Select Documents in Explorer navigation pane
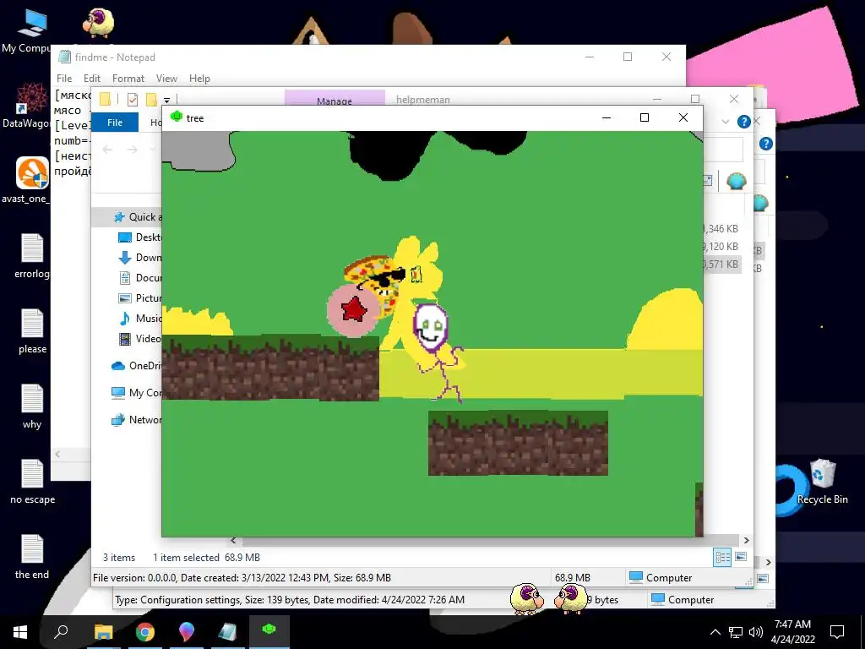This screenshot has width=865, height=649. pyautogui.click(x=139, y=277)
